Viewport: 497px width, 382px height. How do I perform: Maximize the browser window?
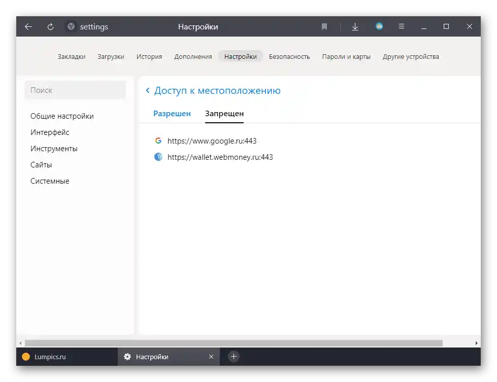point(446,26)
